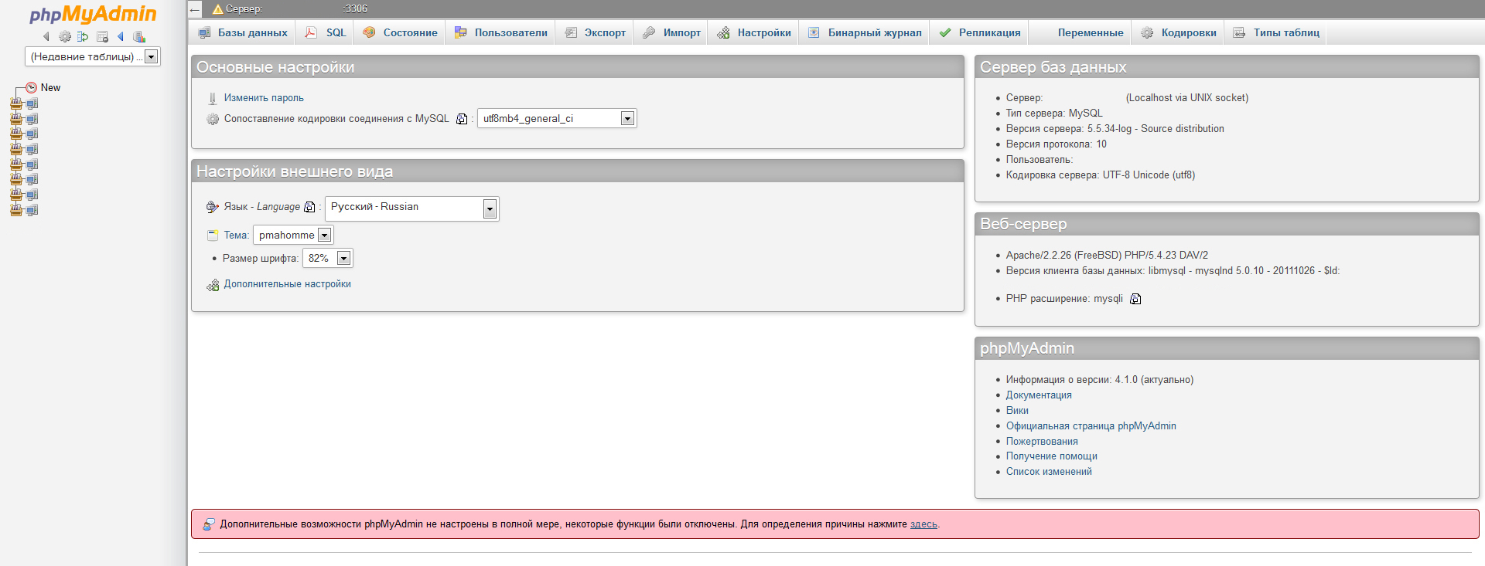
Task: Click the phpMyAdmin logo
Action: point(93,15)
